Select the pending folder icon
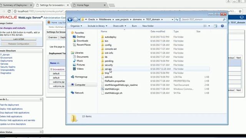Screen dimensions: 246x138 103,61
